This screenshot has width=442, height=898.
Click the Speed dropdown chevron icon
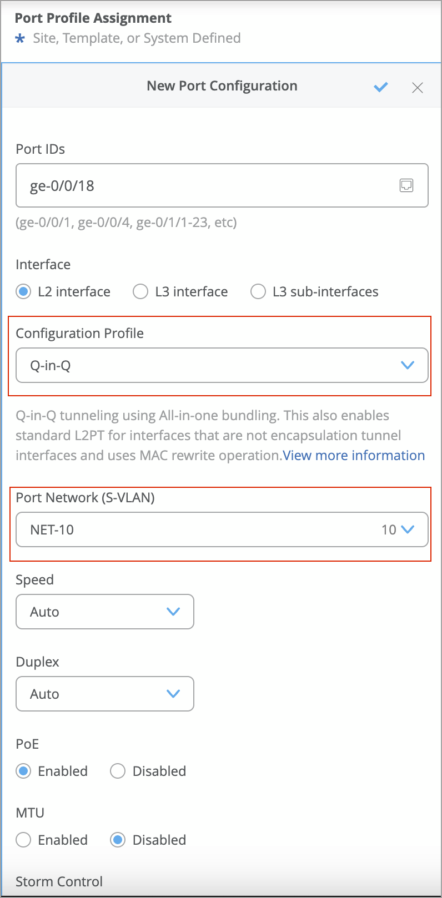[173, 612]
